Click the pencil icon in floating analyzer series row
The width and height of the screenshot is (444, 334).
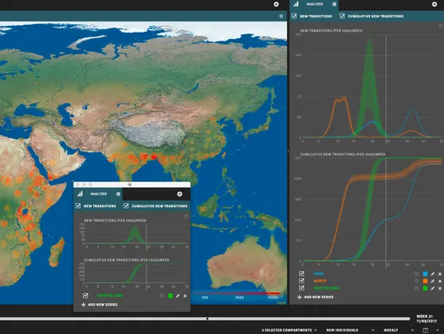coord(178,296)
